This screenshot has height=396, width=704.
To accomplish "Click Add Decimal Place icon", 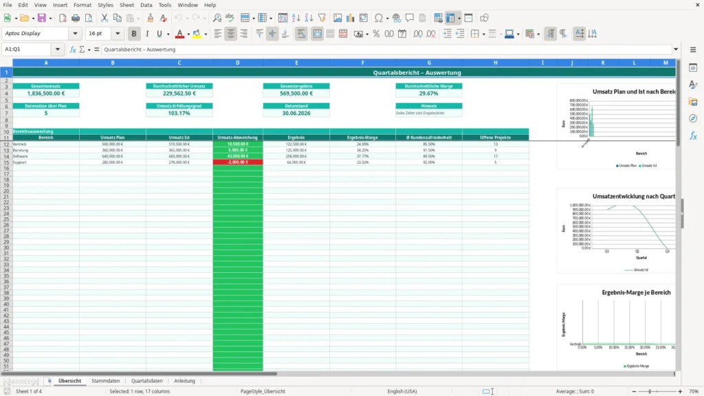I will [x=417, y=34].
